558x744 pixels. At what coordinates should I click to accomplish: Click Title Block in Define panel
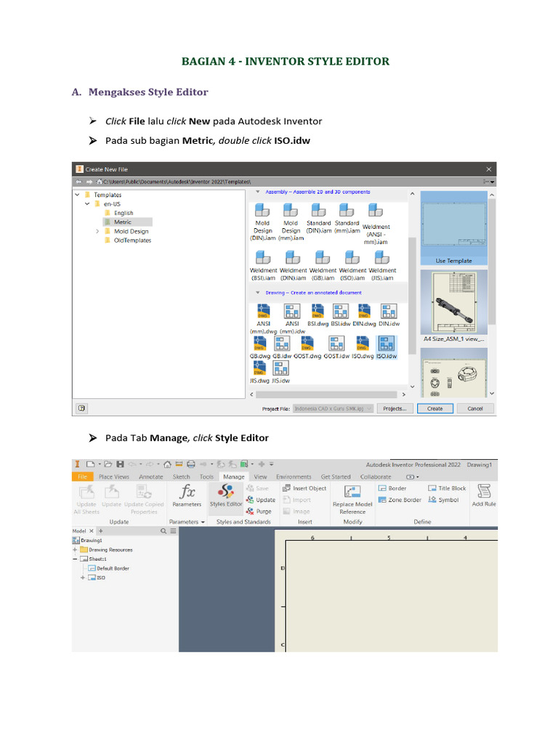point(447,488)
